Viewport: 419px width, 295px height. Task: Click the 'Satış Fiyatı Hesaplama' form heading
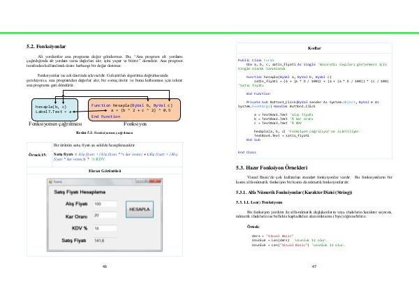pos(80,192)
